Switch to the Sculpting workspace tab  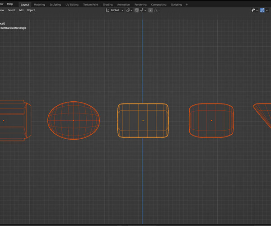click(x=55, y=5)
